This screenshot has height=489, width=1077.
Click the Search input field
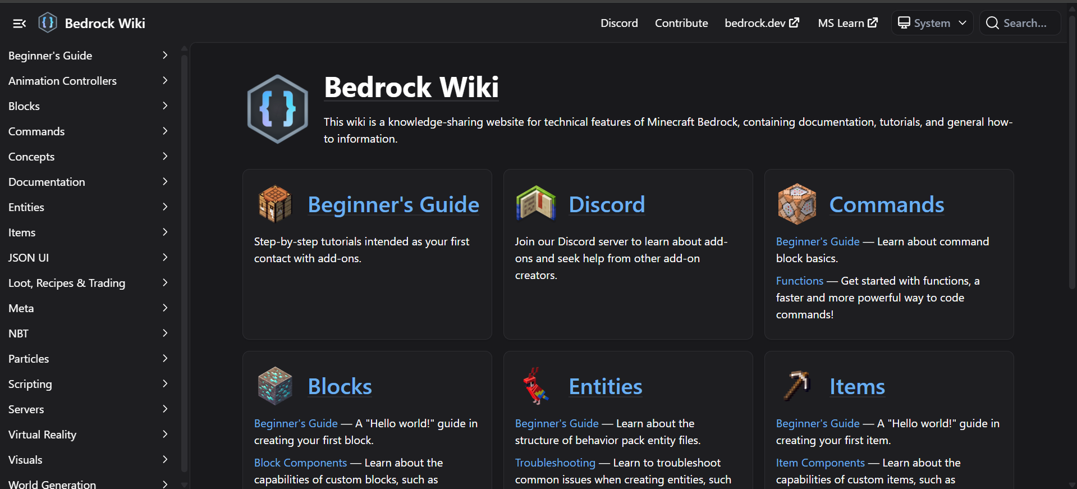(1020, 23)
